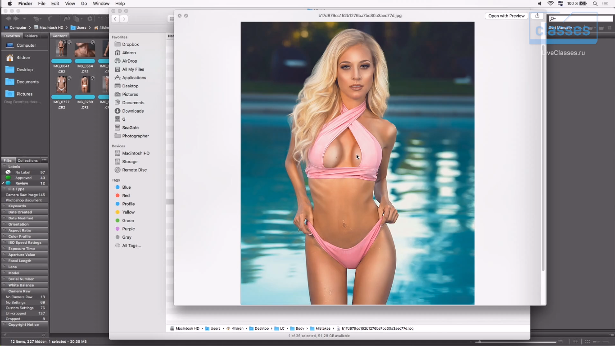Switch to the Collections tab

[27, 160]
